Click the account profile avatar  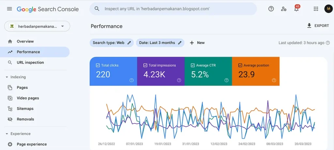[328, 9]
